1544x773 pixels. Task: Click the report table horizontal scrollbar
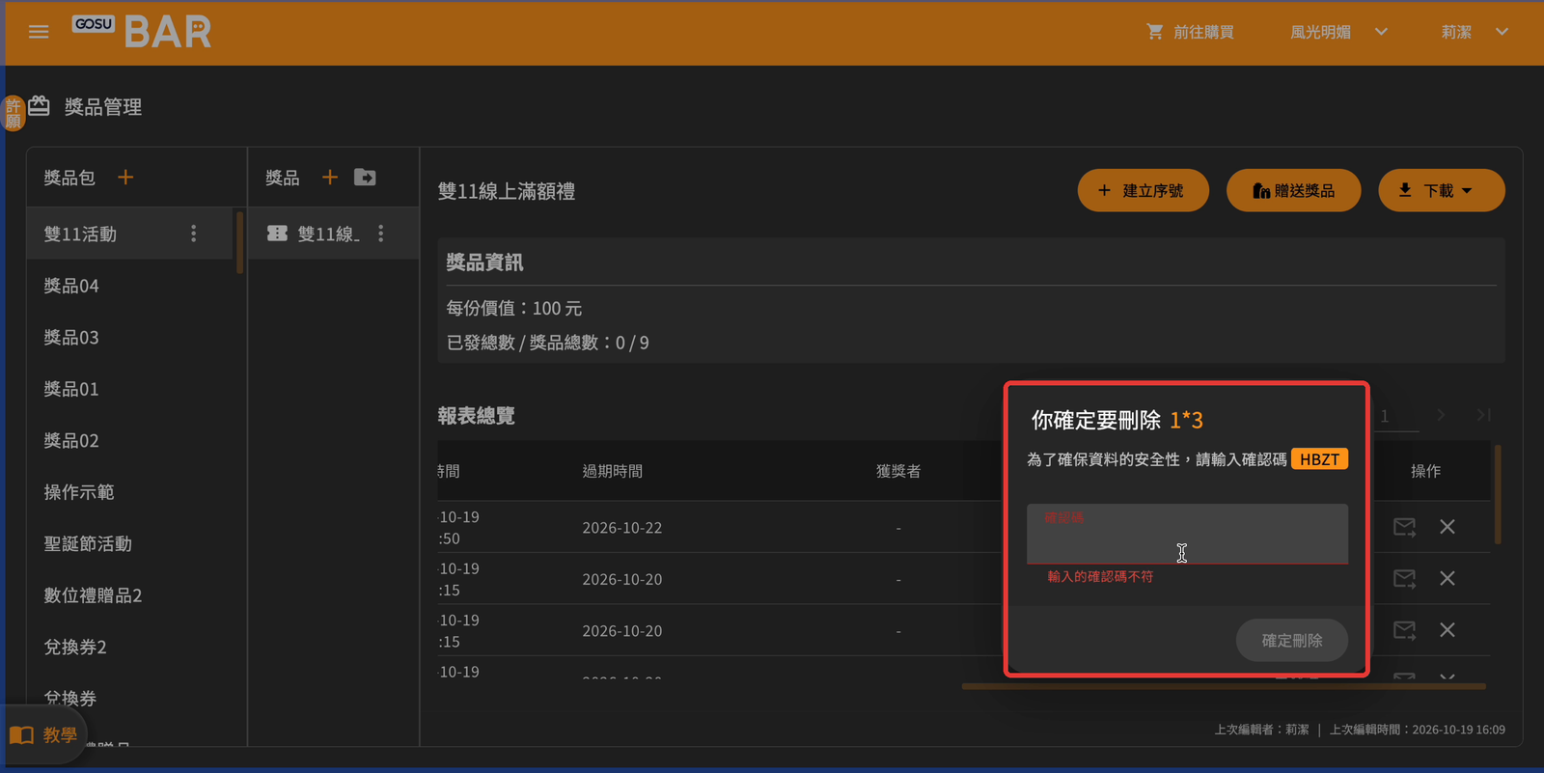(1224, 686)
